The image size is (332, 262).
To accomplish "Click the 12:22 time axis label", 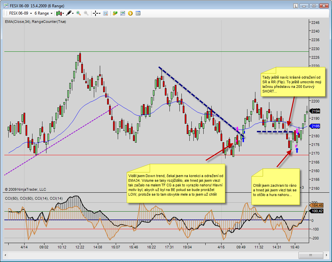I will (x=80, y=247).
